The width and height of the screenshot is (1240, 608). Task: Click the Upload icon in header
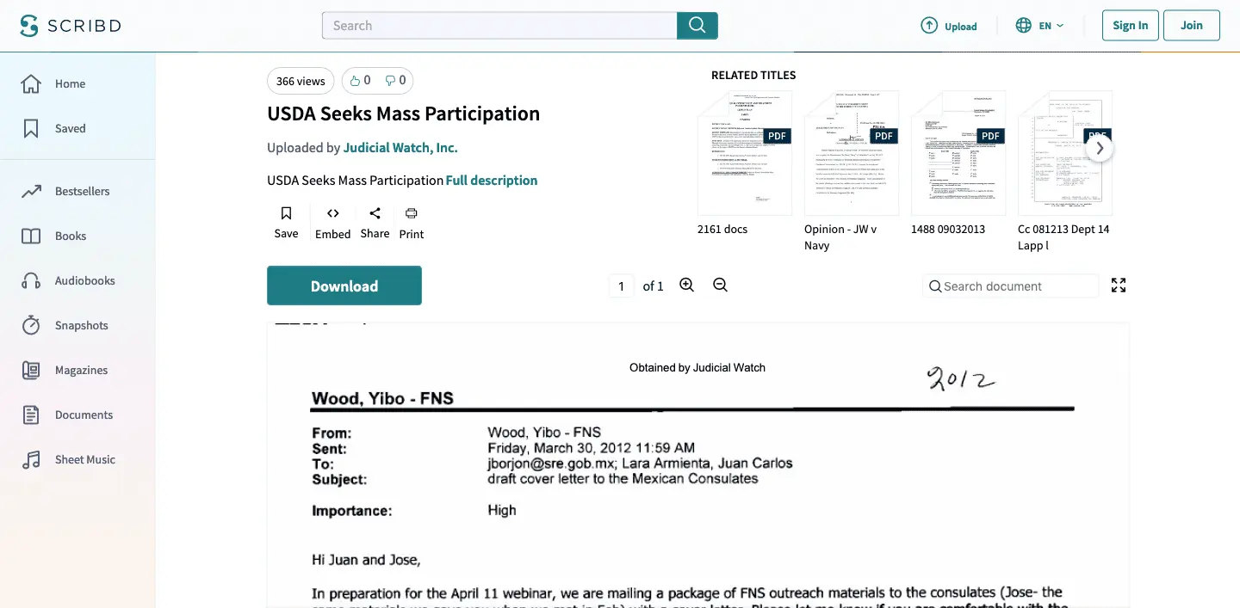click(x=929, y=26)
